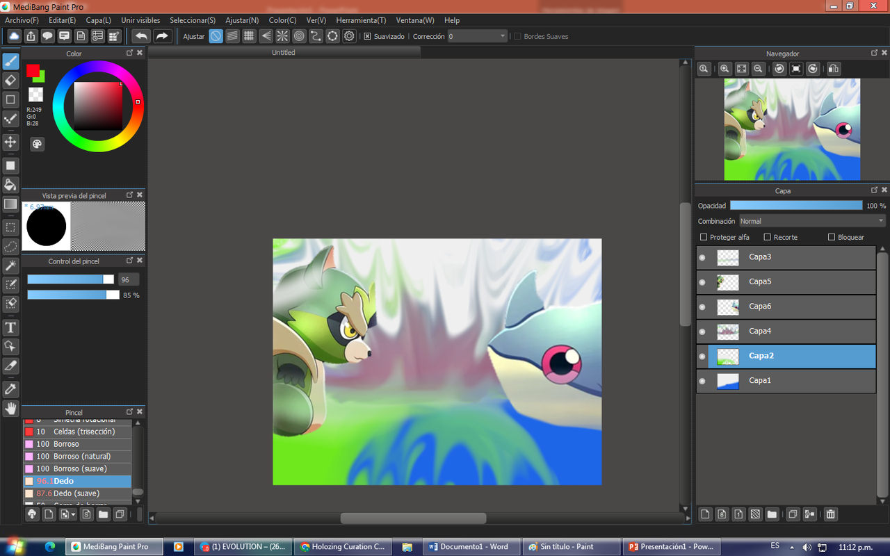Check the Recorte option
This screenshot has width=890, height=556.
(x=767, y=237)
